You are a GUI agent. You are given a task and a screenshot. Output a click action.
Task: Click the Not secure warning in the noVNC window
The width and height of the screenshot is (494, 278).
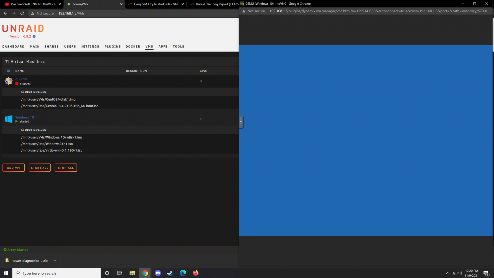[x=253, y=11]
